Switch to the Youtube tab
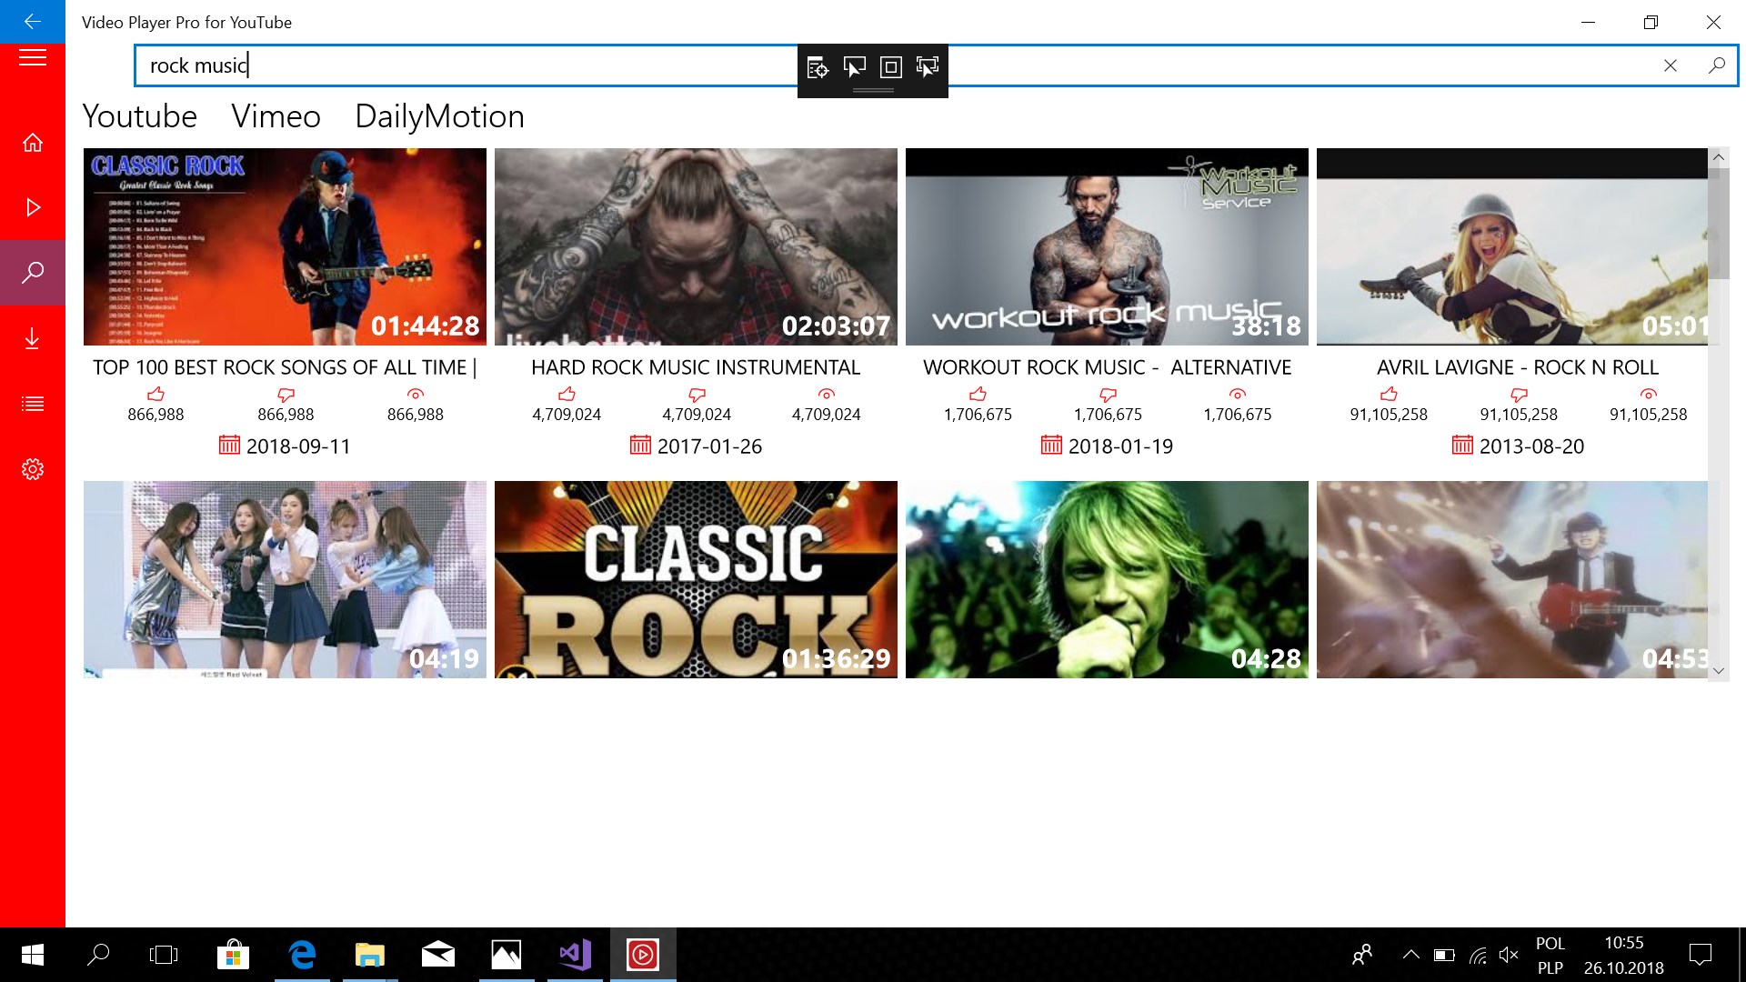 [x=140, y=116]
